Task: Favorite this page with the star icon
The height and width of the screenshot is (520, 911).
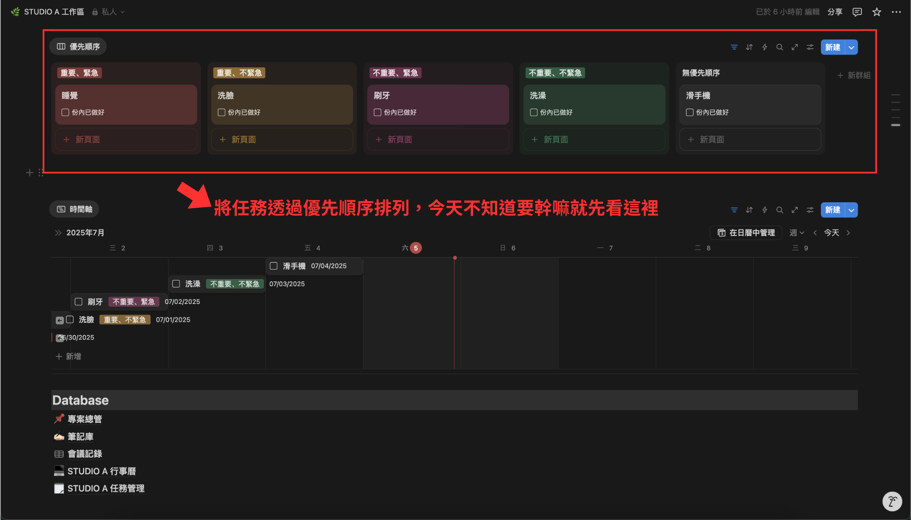Action: click(876, 12)
